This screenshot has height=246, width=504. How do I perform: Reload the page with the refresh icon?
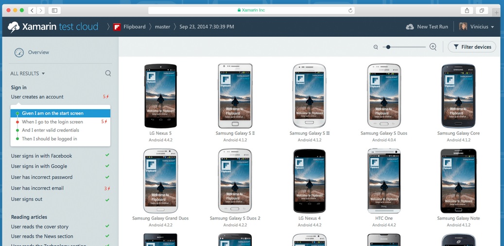click(350, 10)
